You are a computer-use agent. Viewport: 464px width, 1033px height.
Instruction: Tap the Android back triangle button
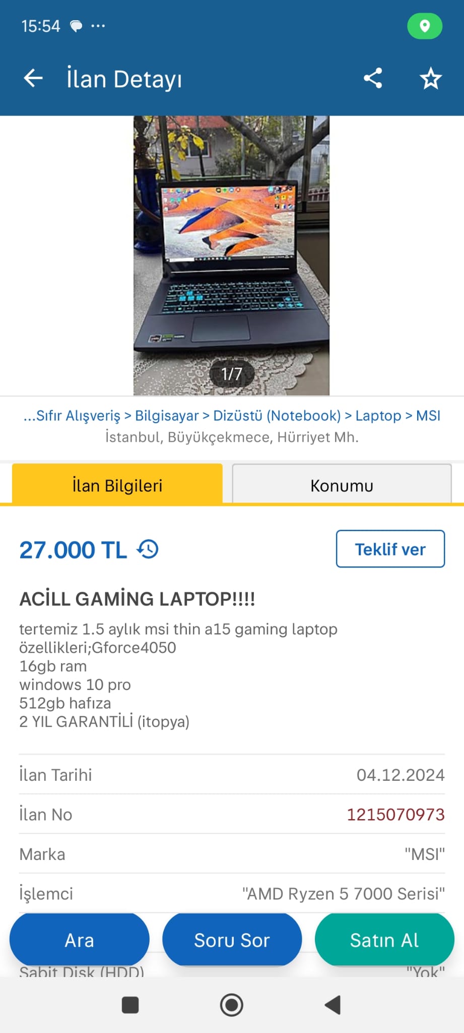(333, 1005)
